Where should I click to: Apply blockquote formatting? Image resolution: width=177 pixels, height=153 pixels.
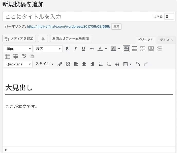point(117,64)
